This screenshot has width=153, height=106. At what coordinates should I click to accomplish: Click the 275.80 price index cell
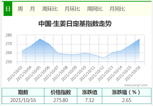(61, 100)
